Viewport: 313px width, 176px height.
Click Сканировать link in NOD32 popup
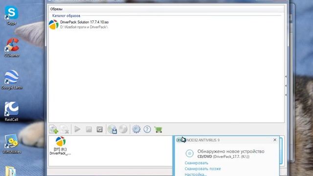(196, 163)
